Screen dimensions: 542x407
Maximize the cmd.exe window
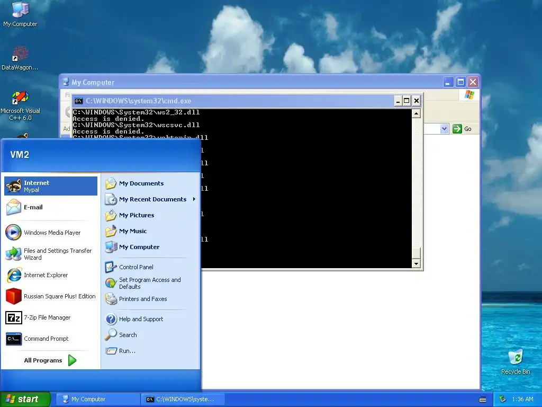[x=407, y=101]
